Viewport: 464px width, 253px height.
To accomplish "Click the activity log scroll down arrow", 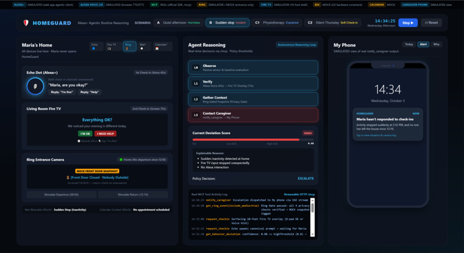I will (x=312, y=235).
